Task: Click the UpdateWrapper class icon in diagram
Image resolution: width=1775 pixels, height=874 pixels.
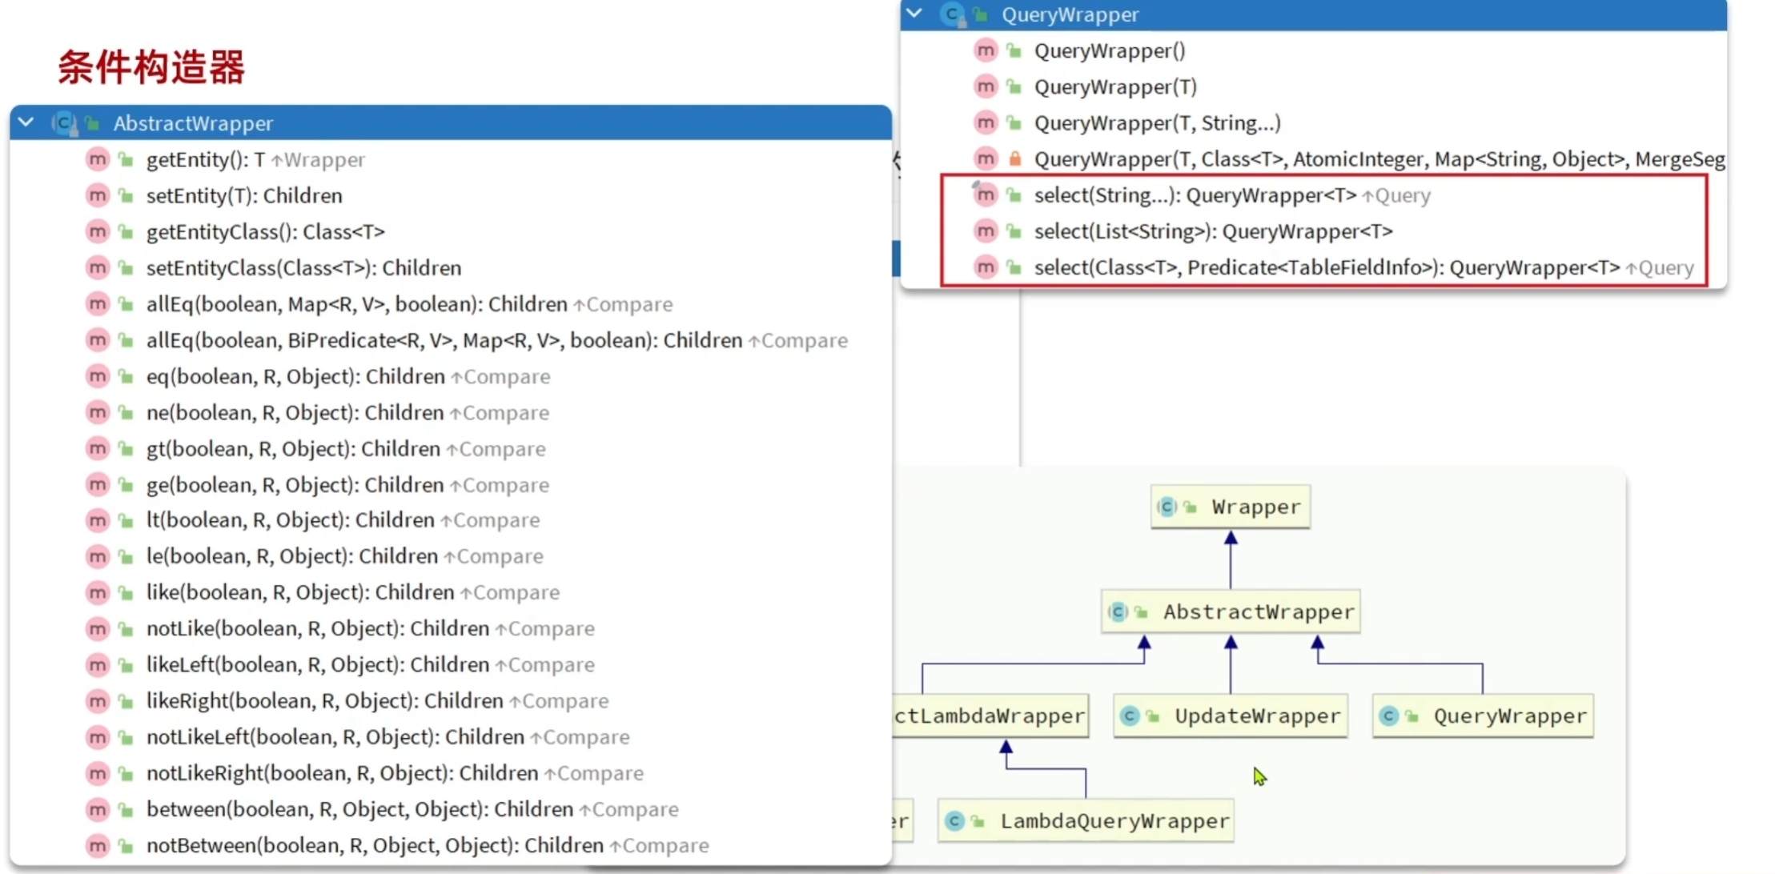Action: point(1130,716)
